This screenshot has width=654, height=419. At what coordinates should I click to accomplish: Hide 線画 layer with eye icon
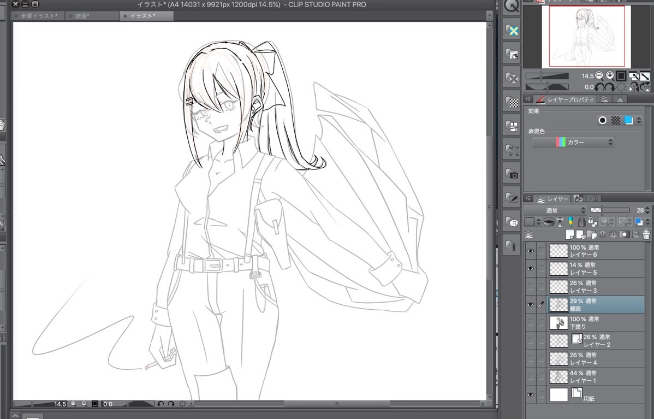click(x=530, y=305)
